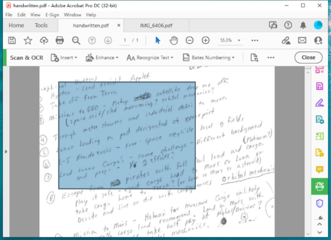Open the account profile avatar
The width and height of the screenshot is (331, 240).
318,25
